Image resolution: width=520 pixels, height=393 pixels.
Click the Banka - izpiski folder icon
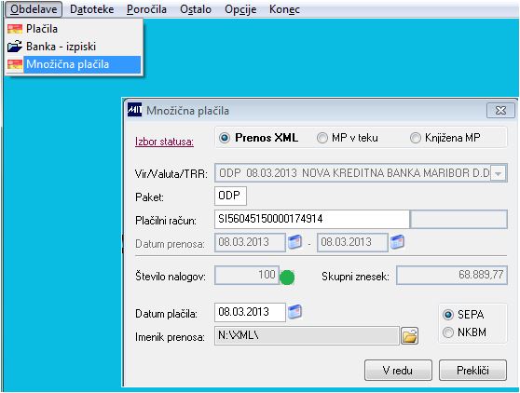click(x=15, y=47)
